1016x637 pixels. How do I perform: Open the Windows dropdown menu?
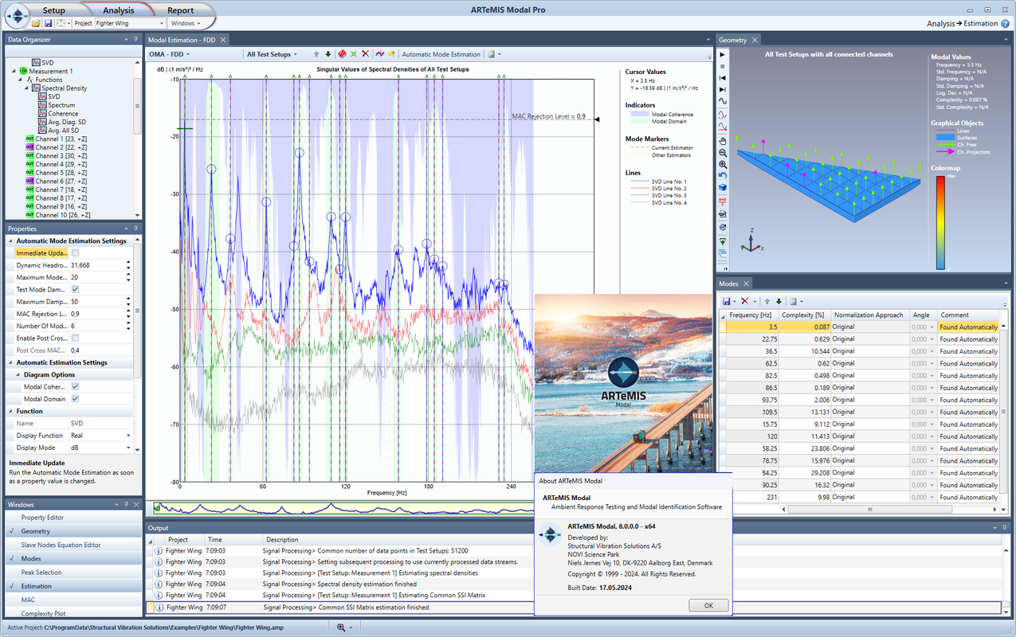(185, 23)
